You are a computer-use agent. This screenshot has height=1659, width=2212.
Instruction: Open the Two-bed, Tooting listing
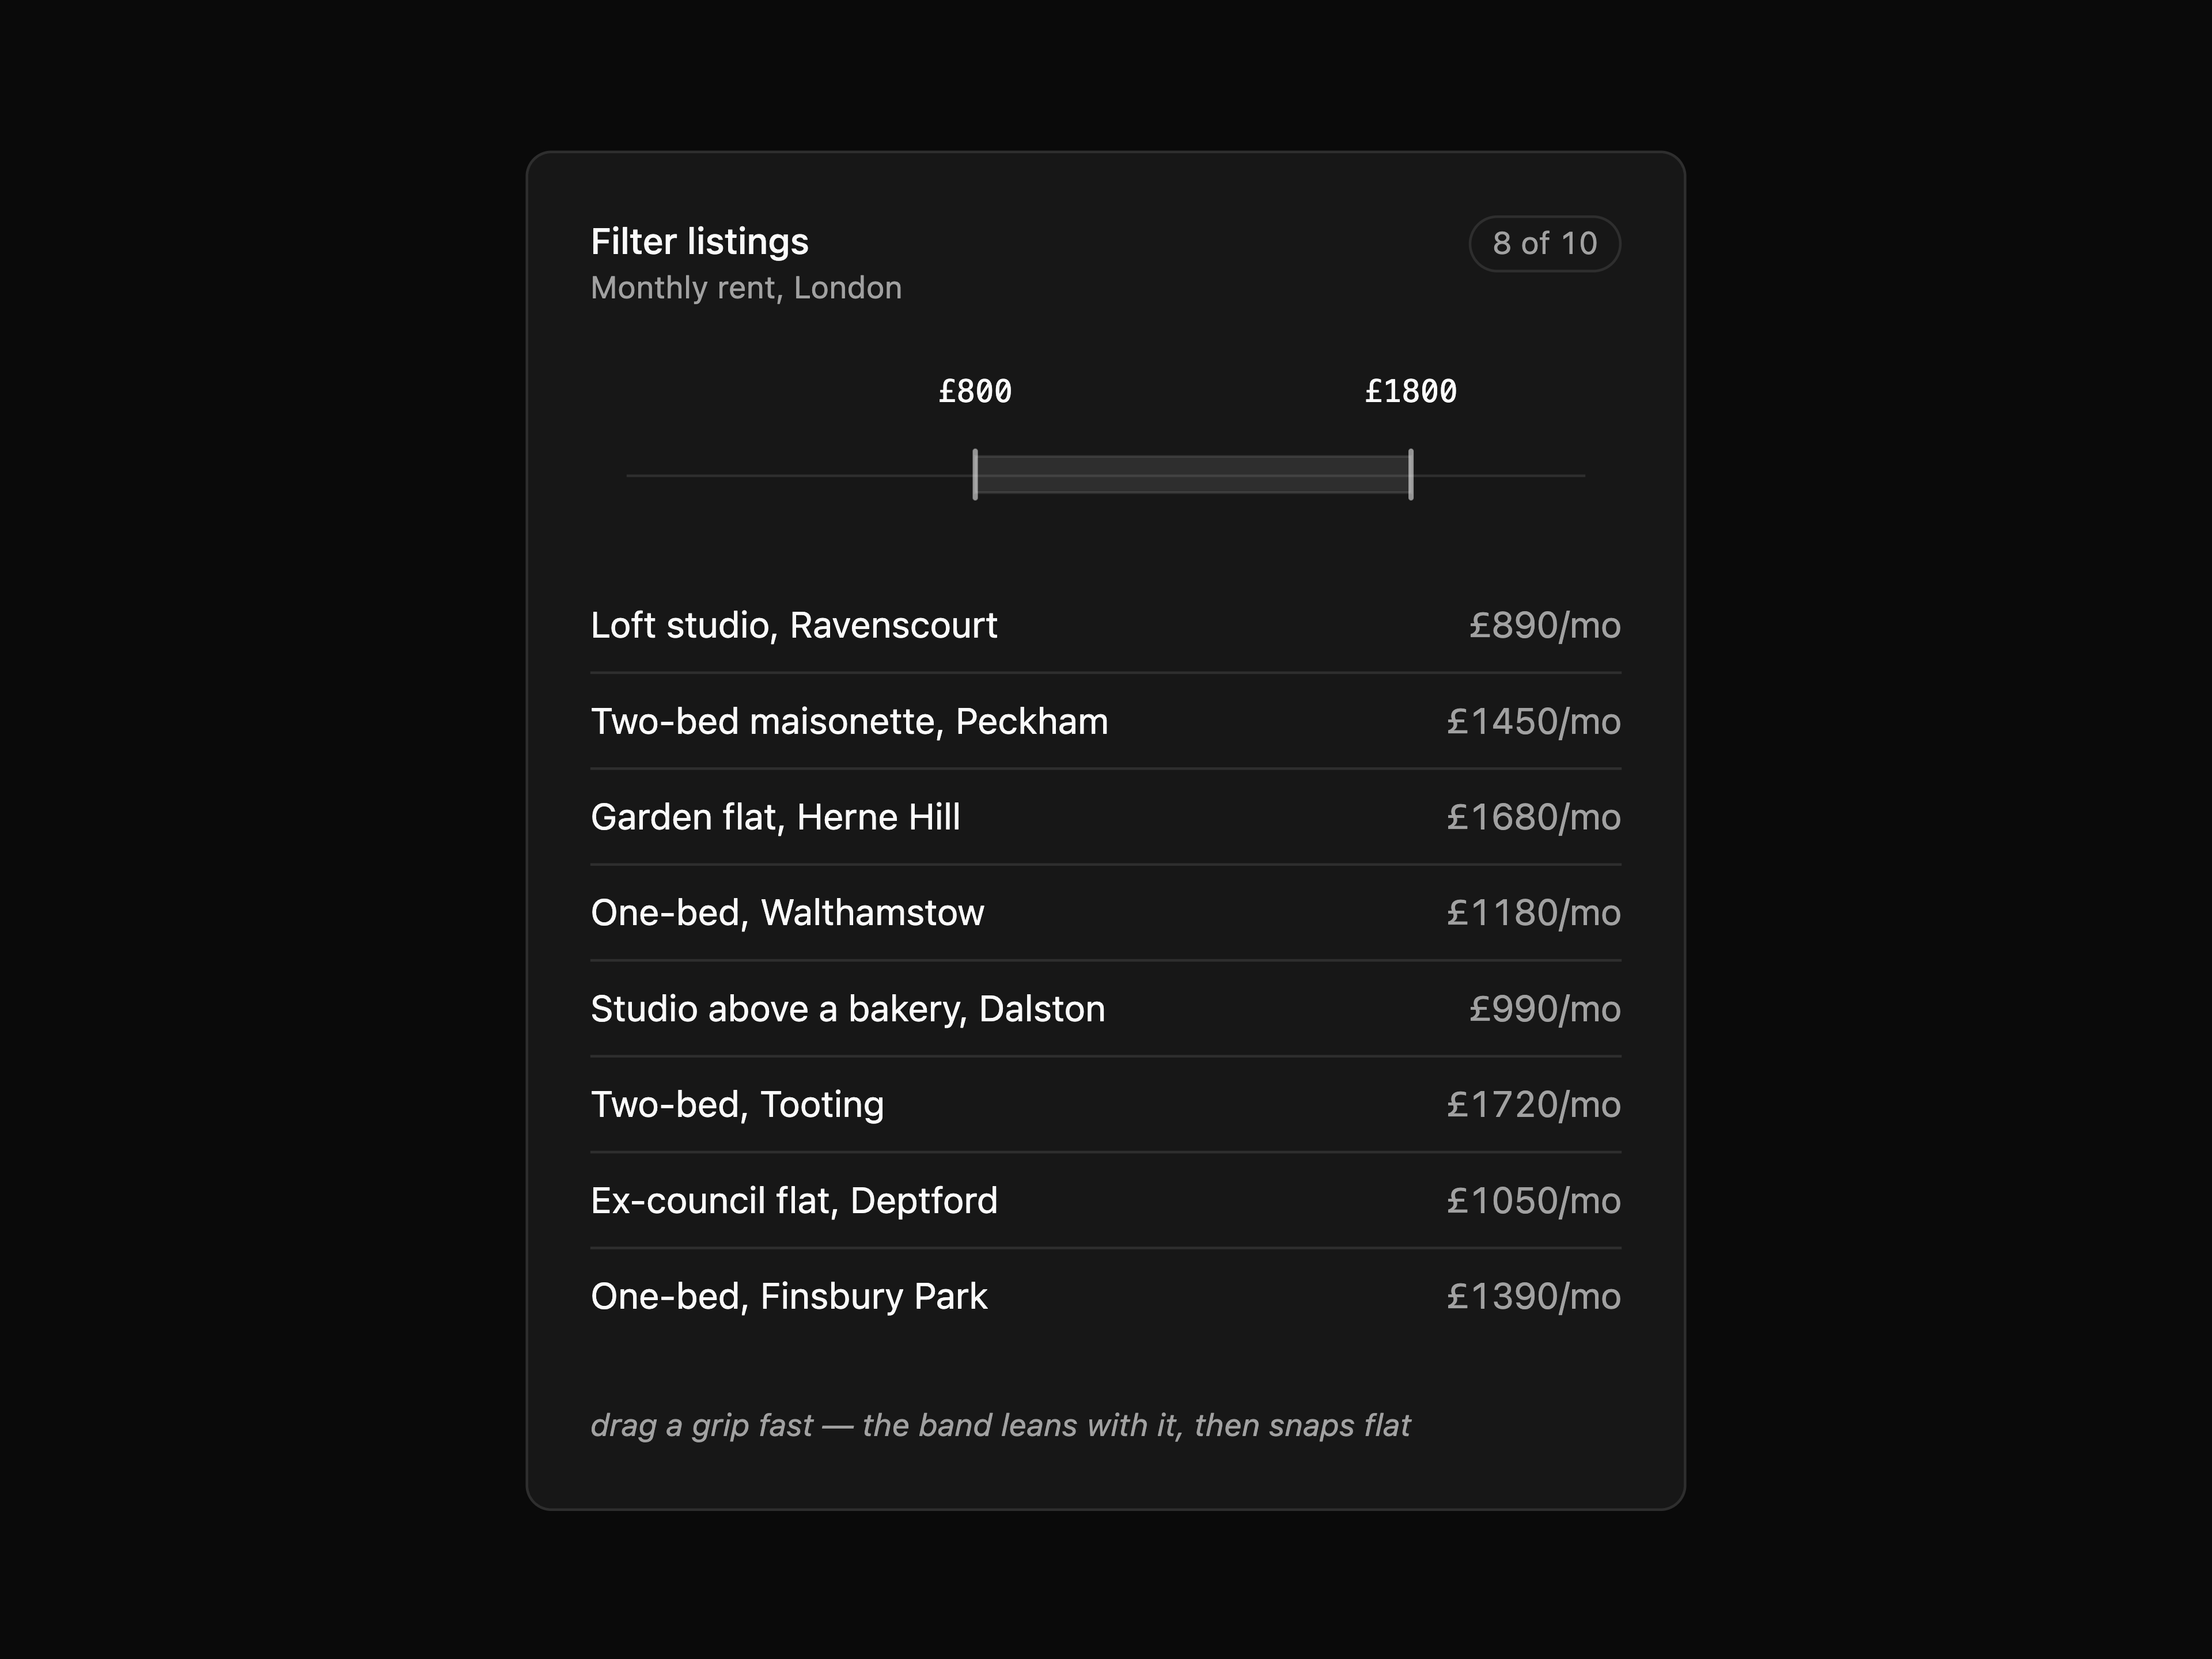click(x=1105, y=1105)
